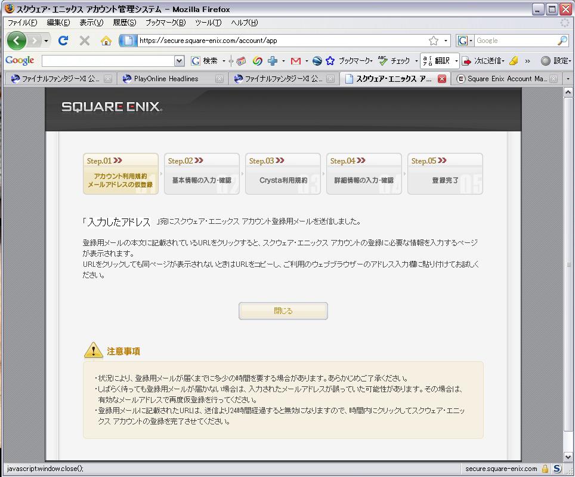Go back with the green Back arrow
Viewport: 575px width, 477px height.
click(17, 41)
